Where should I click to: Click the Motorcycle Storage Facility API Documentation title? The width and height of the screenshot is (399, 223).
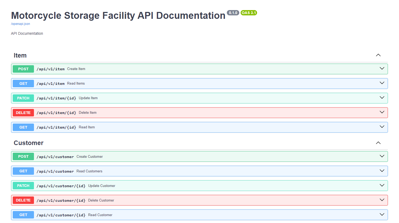(118, 16)
